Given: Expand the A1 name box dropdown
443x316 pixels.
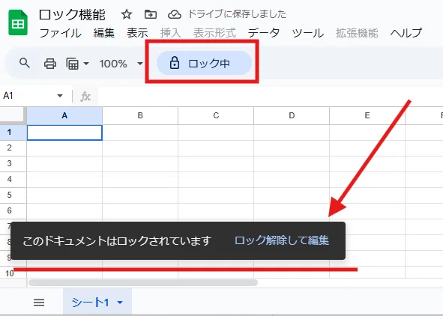Looking at the screenshot, I should click(60, 96).
